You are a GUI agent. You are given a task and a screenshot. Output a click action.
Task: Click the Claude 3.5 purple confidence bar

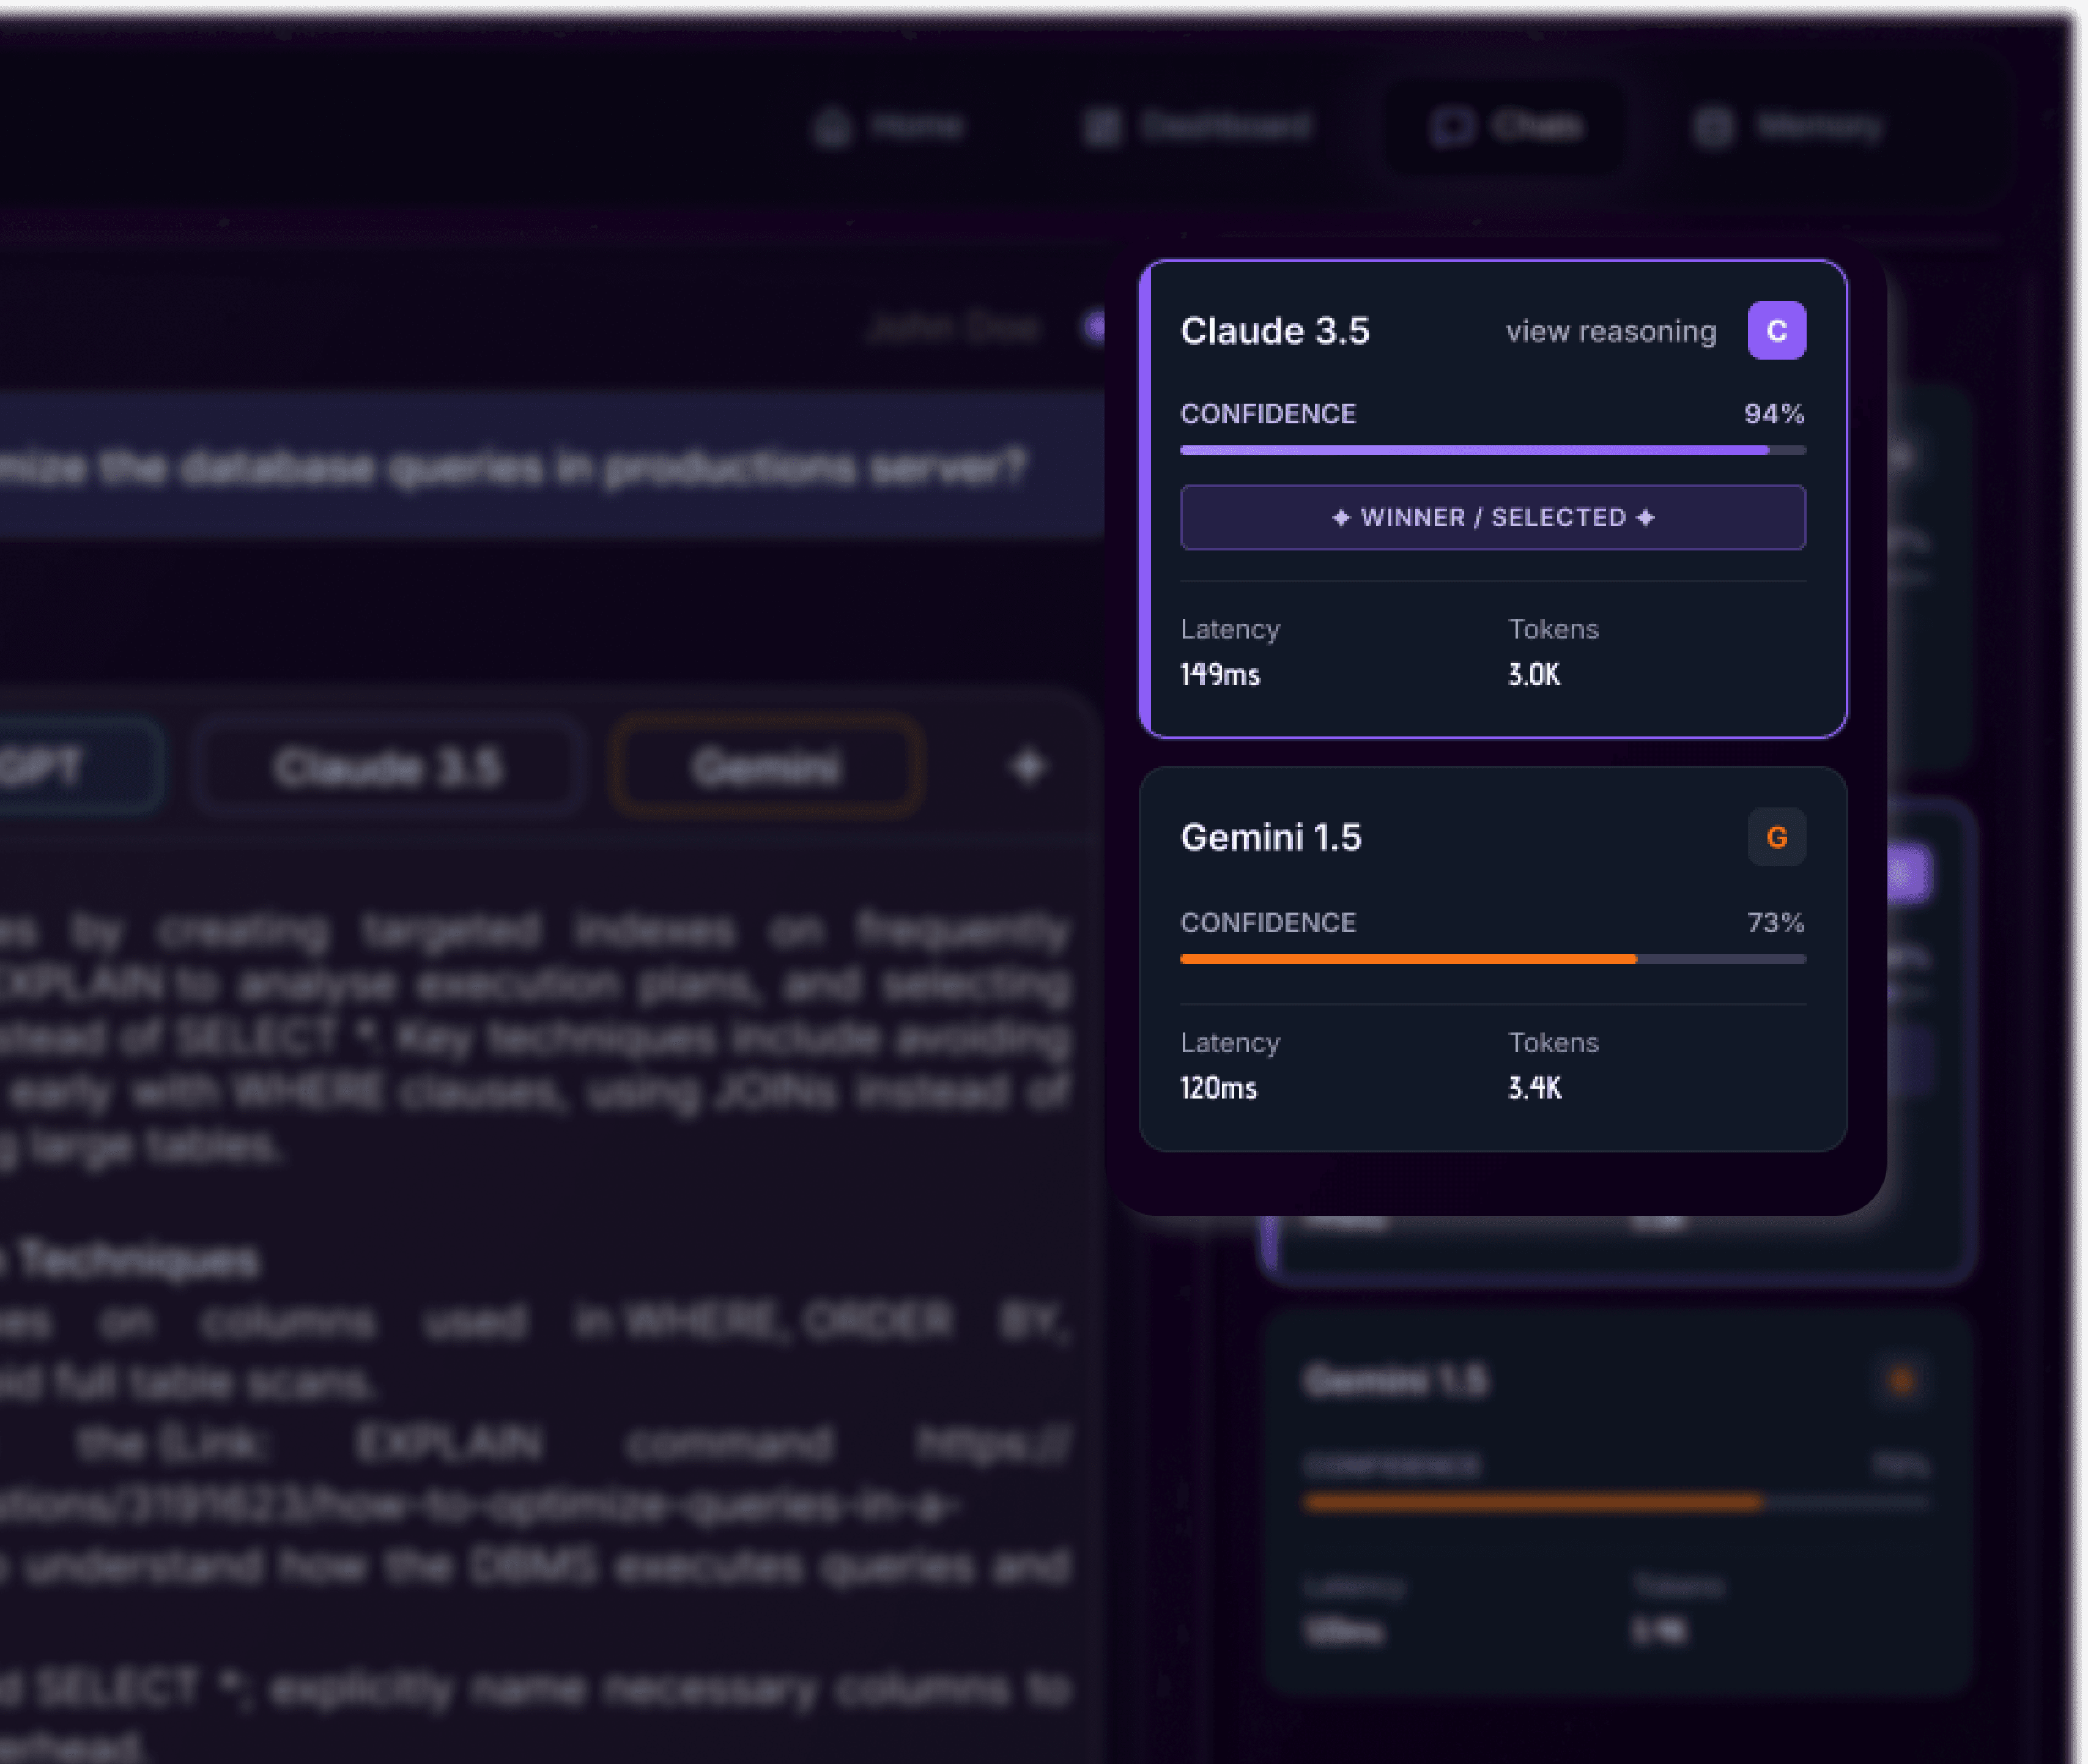pyautogui.click(x=1474, y=450)
